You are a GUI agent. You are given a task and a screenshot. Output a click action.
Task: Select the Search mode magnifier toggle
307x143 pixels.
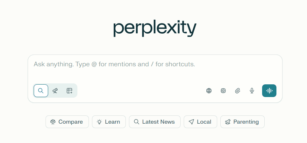pyautogui.click(x=41, y=91)
